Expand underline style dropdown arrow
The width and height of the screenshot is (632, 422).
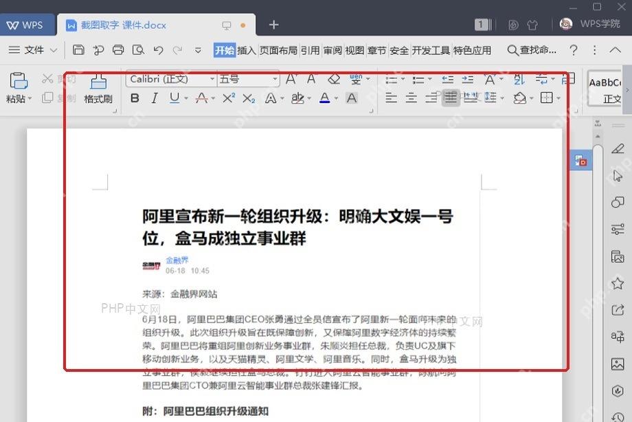click(x=186, y=98)
